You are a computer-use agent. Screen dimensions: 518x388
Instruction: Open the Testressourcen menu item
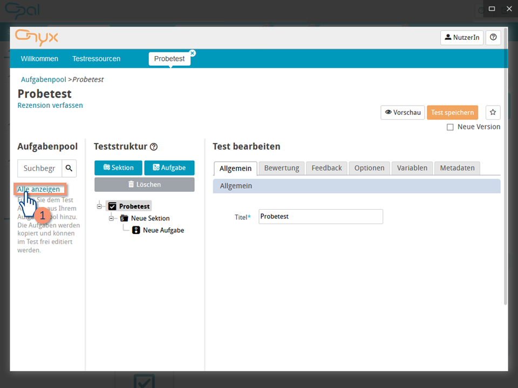pos(96,59)
